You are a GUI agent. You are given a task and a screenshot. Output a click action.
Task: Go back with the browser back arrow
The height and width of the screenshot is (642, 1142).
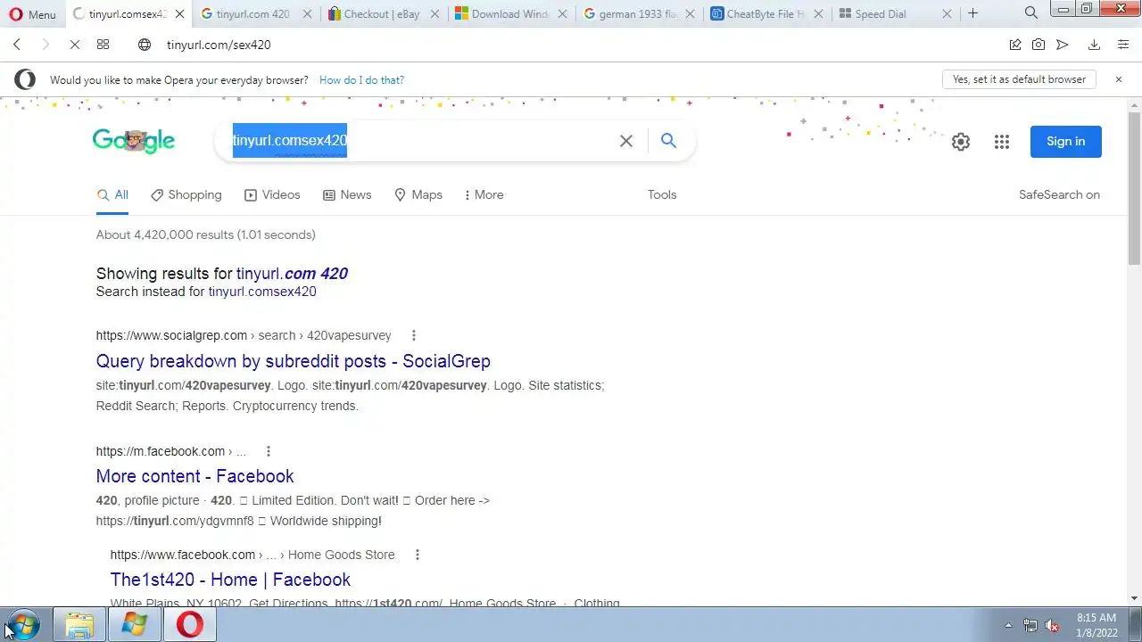[x=17, y=45]
